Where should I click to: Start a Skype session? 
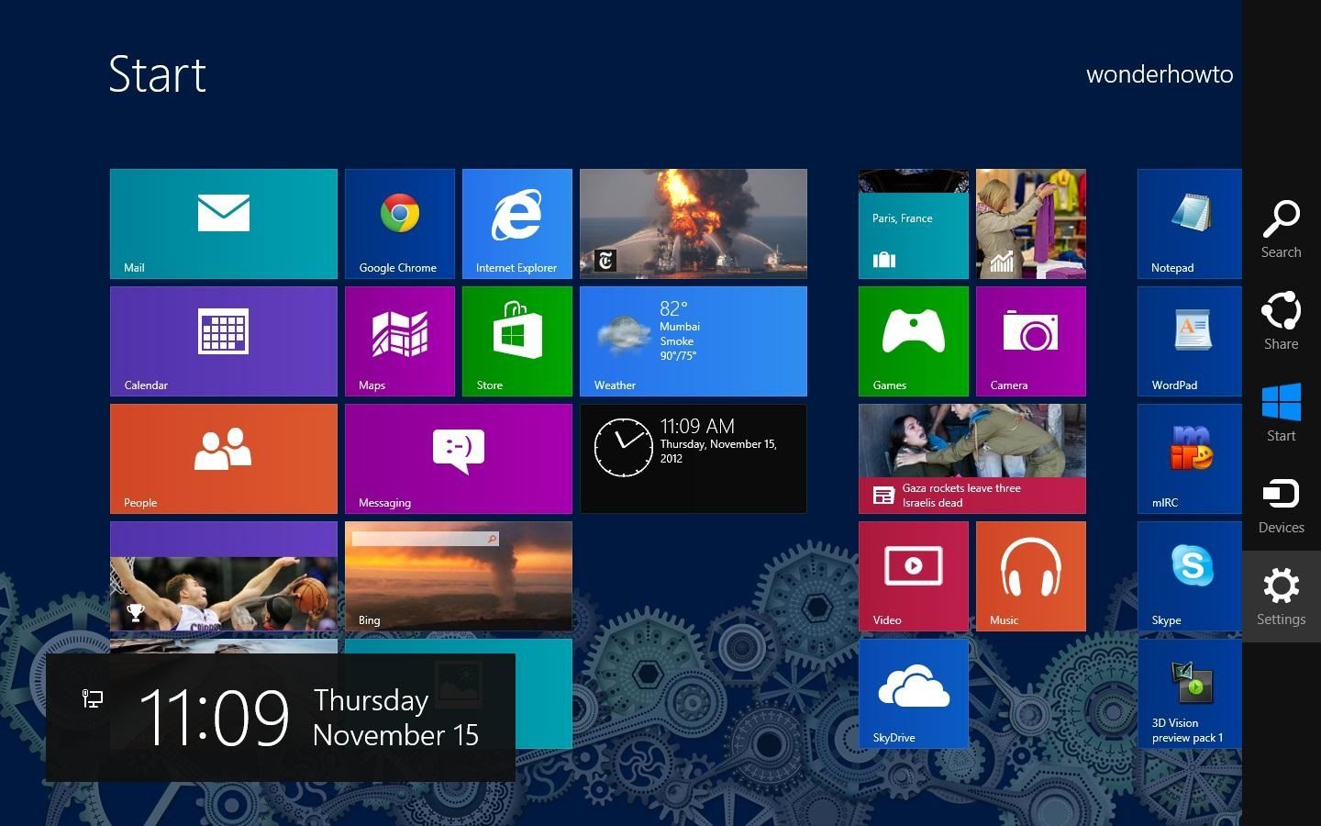1188,575
